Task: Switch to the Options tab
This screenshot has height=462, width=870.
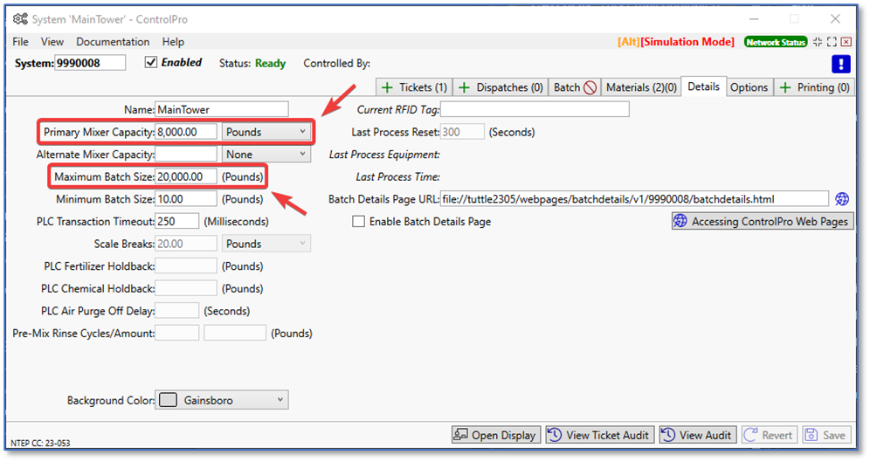Action: coord(749,87)
